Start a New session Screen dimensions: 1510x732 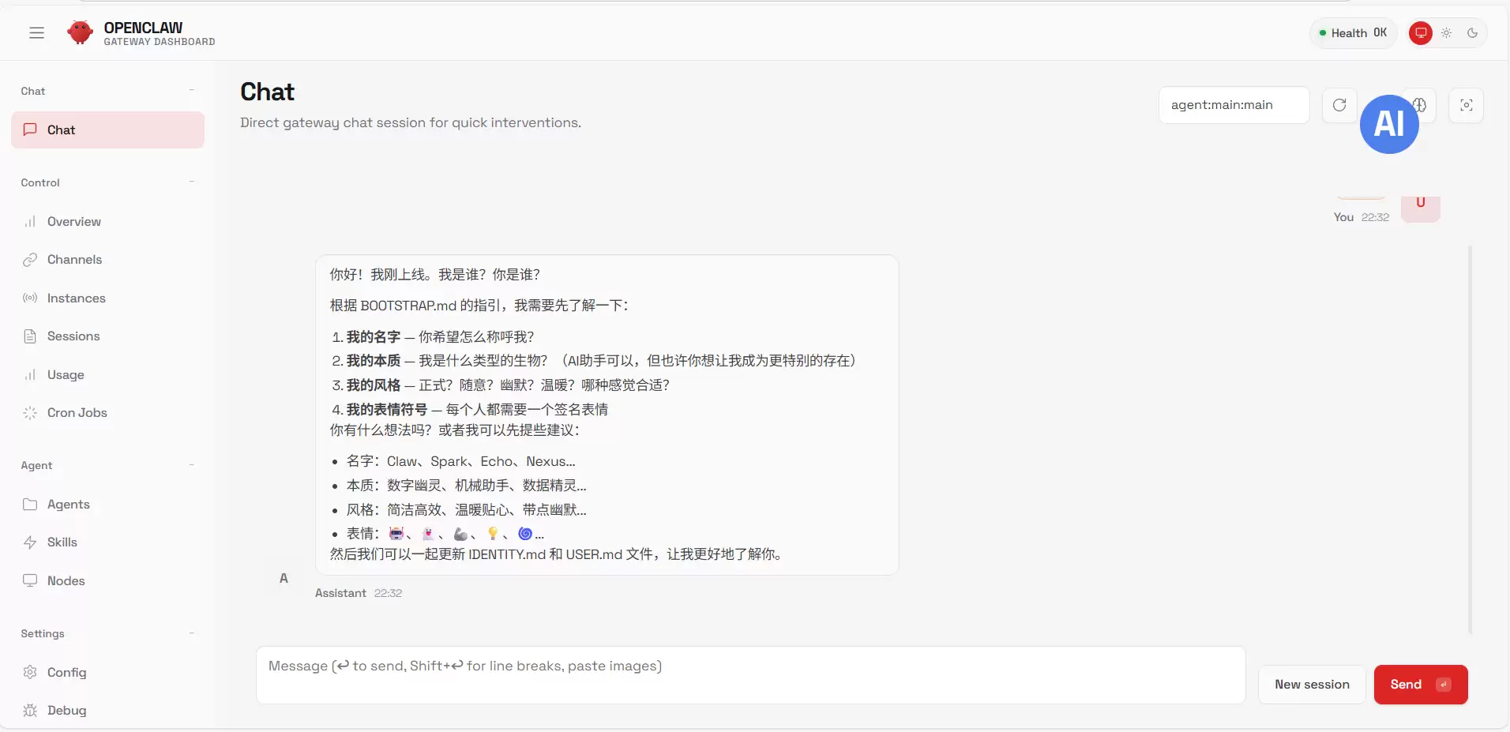1311,685
